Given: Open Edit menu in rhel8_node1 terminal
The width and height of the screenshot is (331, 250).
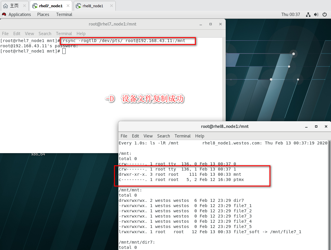Looking at the screenshot, I should (x=135, y=136).
